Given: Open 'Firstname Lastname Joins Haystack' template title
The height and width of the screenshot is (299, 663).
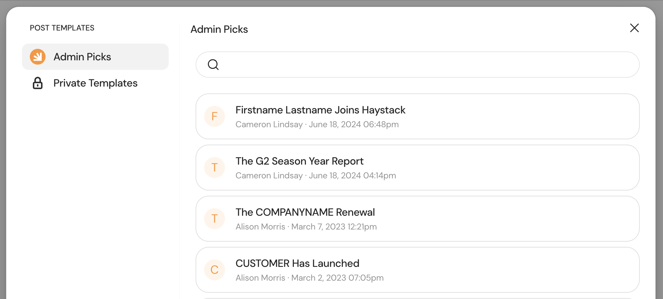Looking at the screenshot, I should (x=320, y=110).
